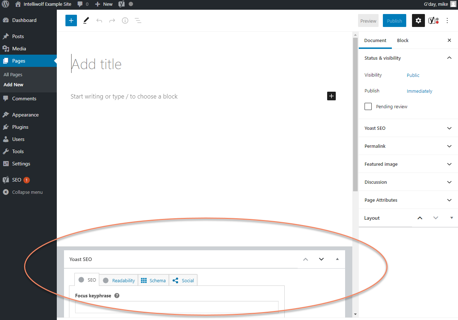Open the content structure details icon

125,20
